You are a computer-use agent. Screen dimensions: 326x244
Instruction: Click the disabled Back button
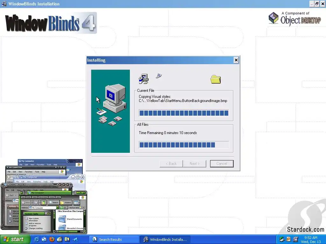pyautogui.click(x=171, y=164)
